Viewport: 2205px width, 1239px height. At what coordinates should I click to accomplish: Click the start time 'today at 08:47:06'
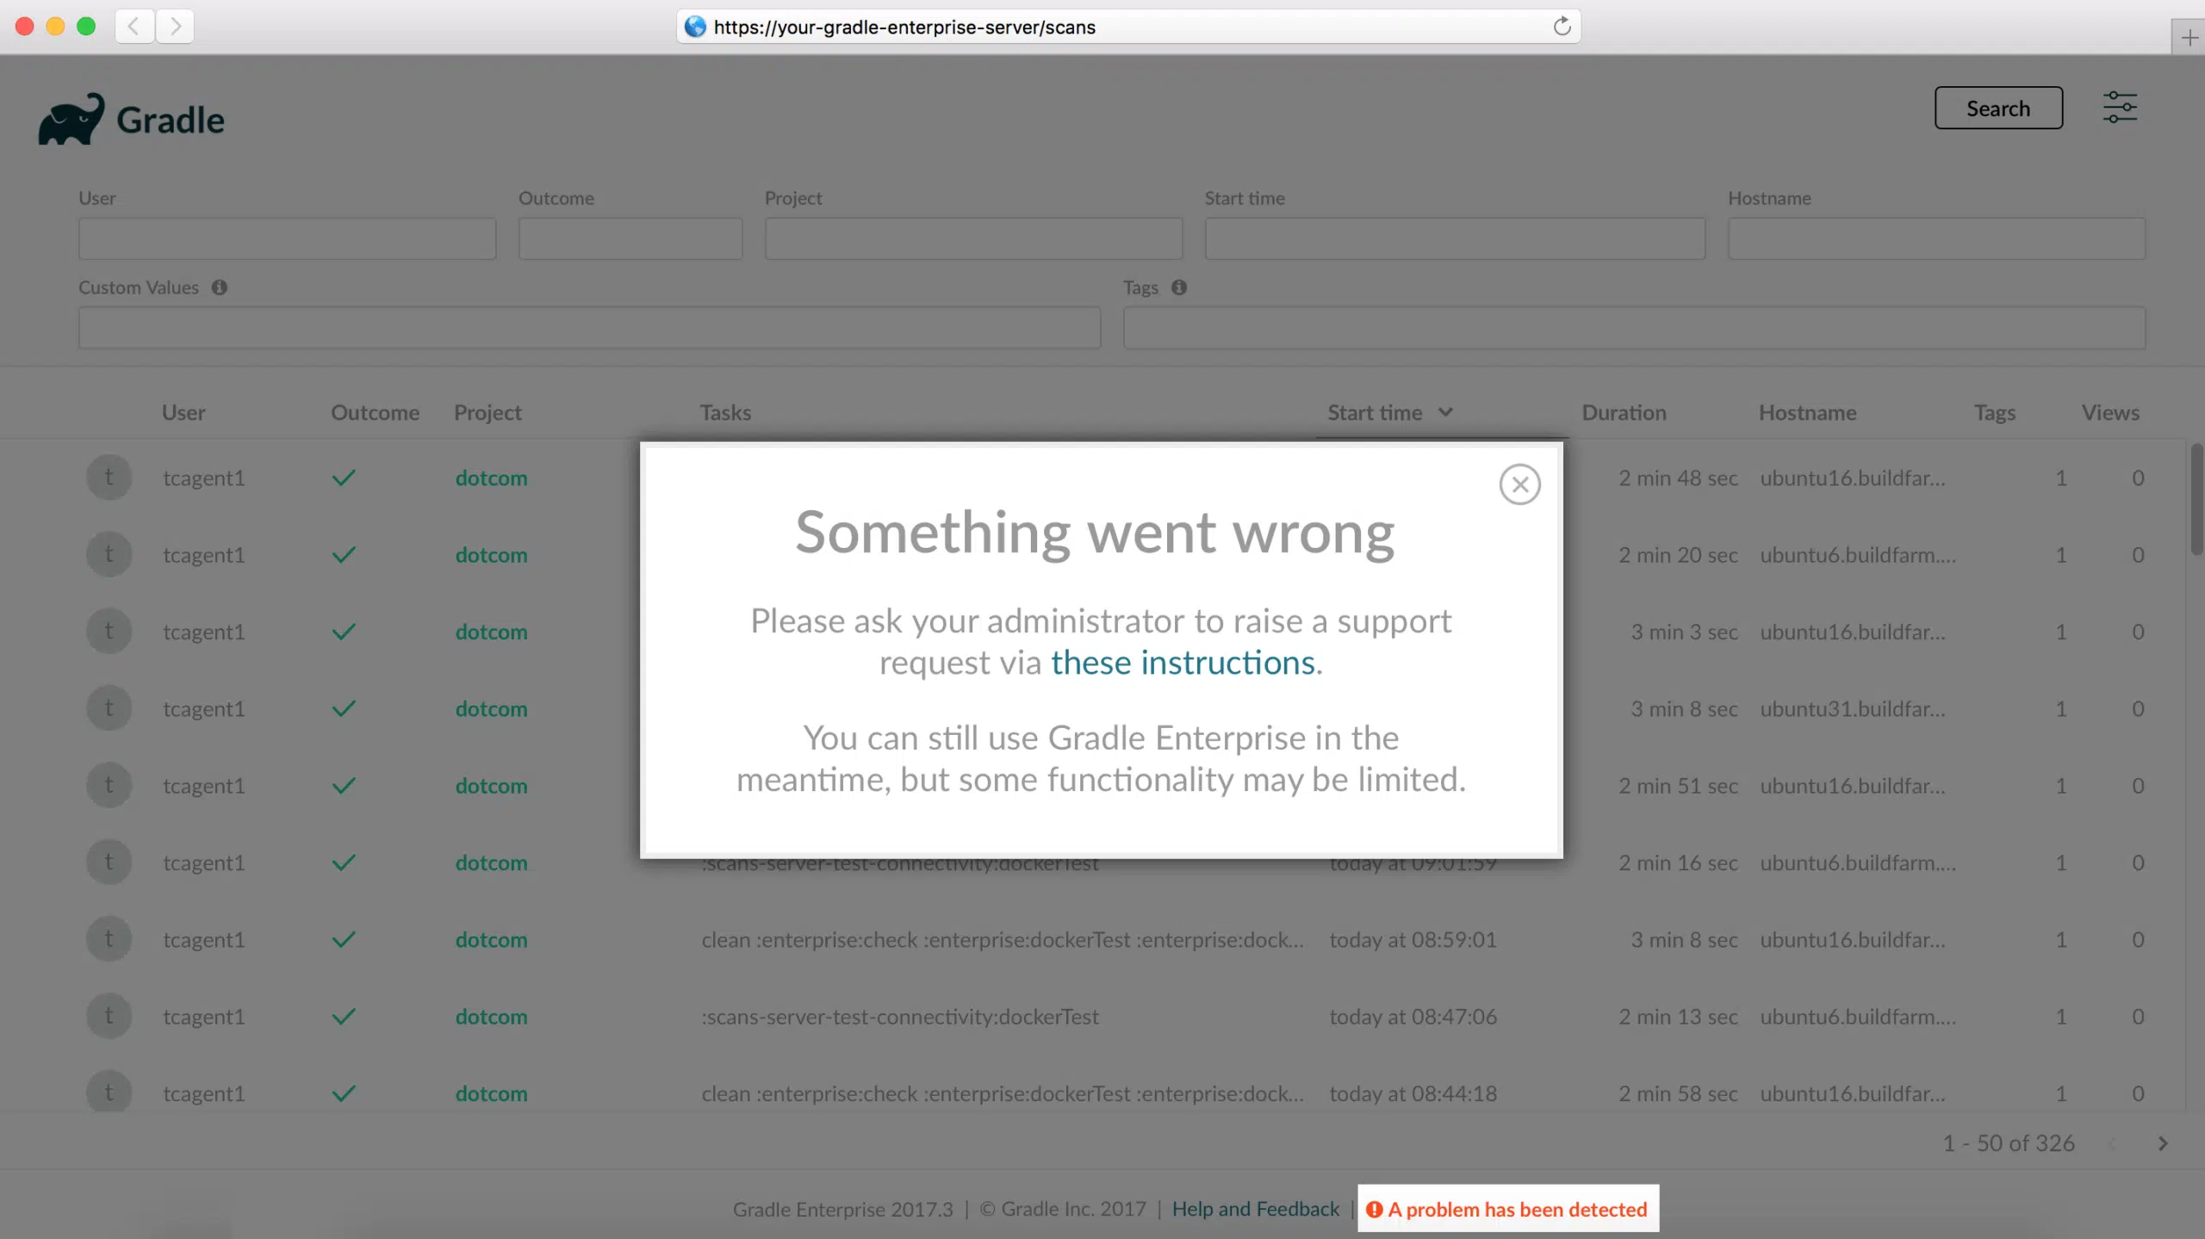click(x=1413, y=1017)
